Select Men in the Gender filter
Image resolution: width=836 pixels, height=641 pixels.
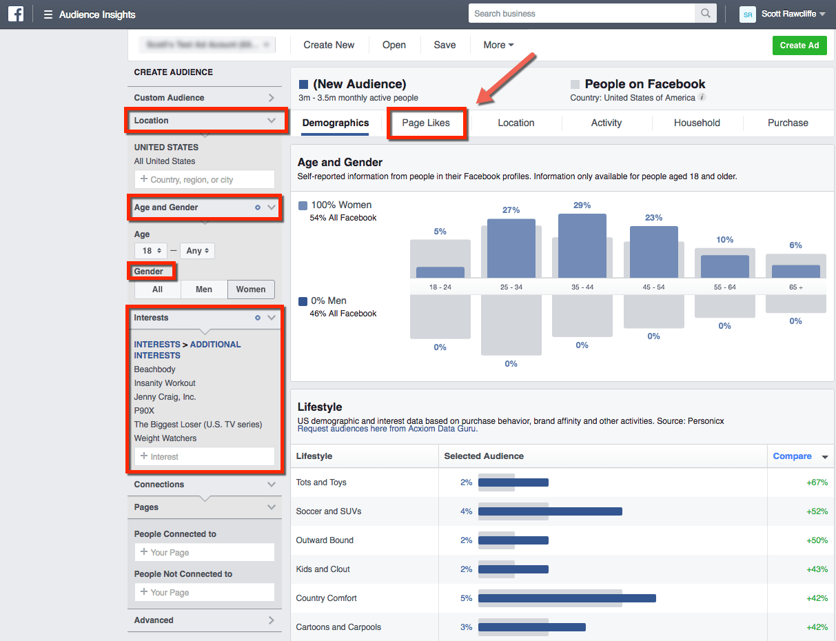coord(204,289)
